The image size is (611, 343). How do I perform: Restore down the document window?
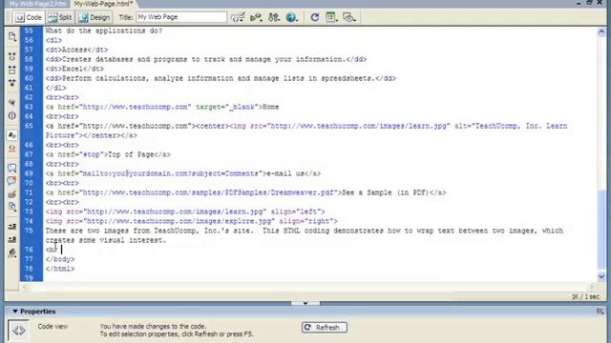[x=590, y=3]
